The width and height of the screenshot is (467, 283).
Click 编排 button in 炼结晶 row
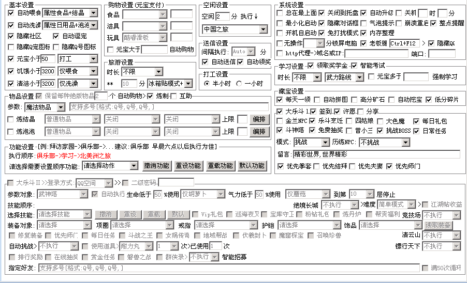tap(259, 119)
